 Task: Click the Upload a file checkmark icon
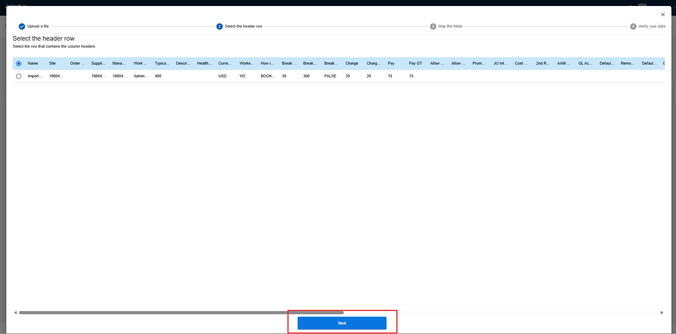(x=22, y=26)
